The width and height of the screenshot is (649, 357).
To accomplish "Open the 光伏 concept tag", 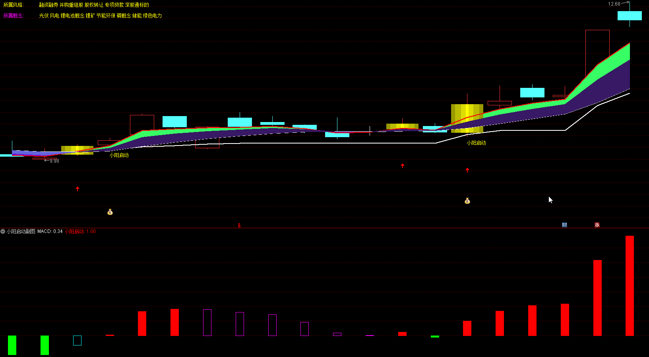I will click(44, 16).
